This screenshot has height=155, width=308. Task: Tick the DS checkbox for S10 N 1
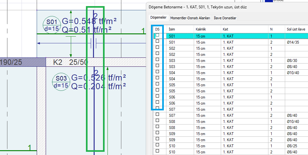(157, 145)
